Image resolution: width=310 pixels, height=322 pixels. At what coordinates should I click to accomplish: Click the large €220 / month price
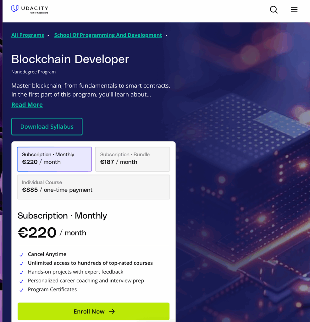click(52, 233)
